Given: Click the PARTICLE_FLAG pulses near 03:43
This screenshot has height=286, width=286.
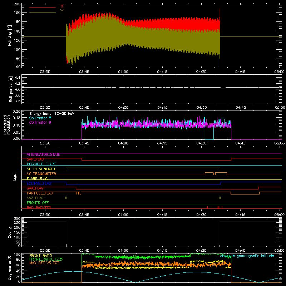Looking at the screenshot, I should tap(79, 193).
